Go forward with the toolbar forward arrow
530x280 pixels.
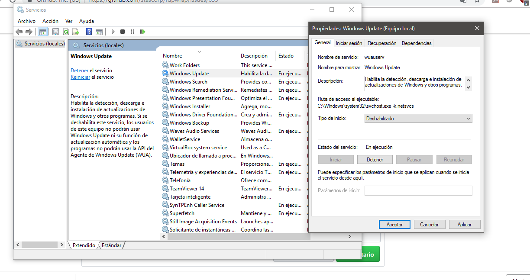[29, 32]
